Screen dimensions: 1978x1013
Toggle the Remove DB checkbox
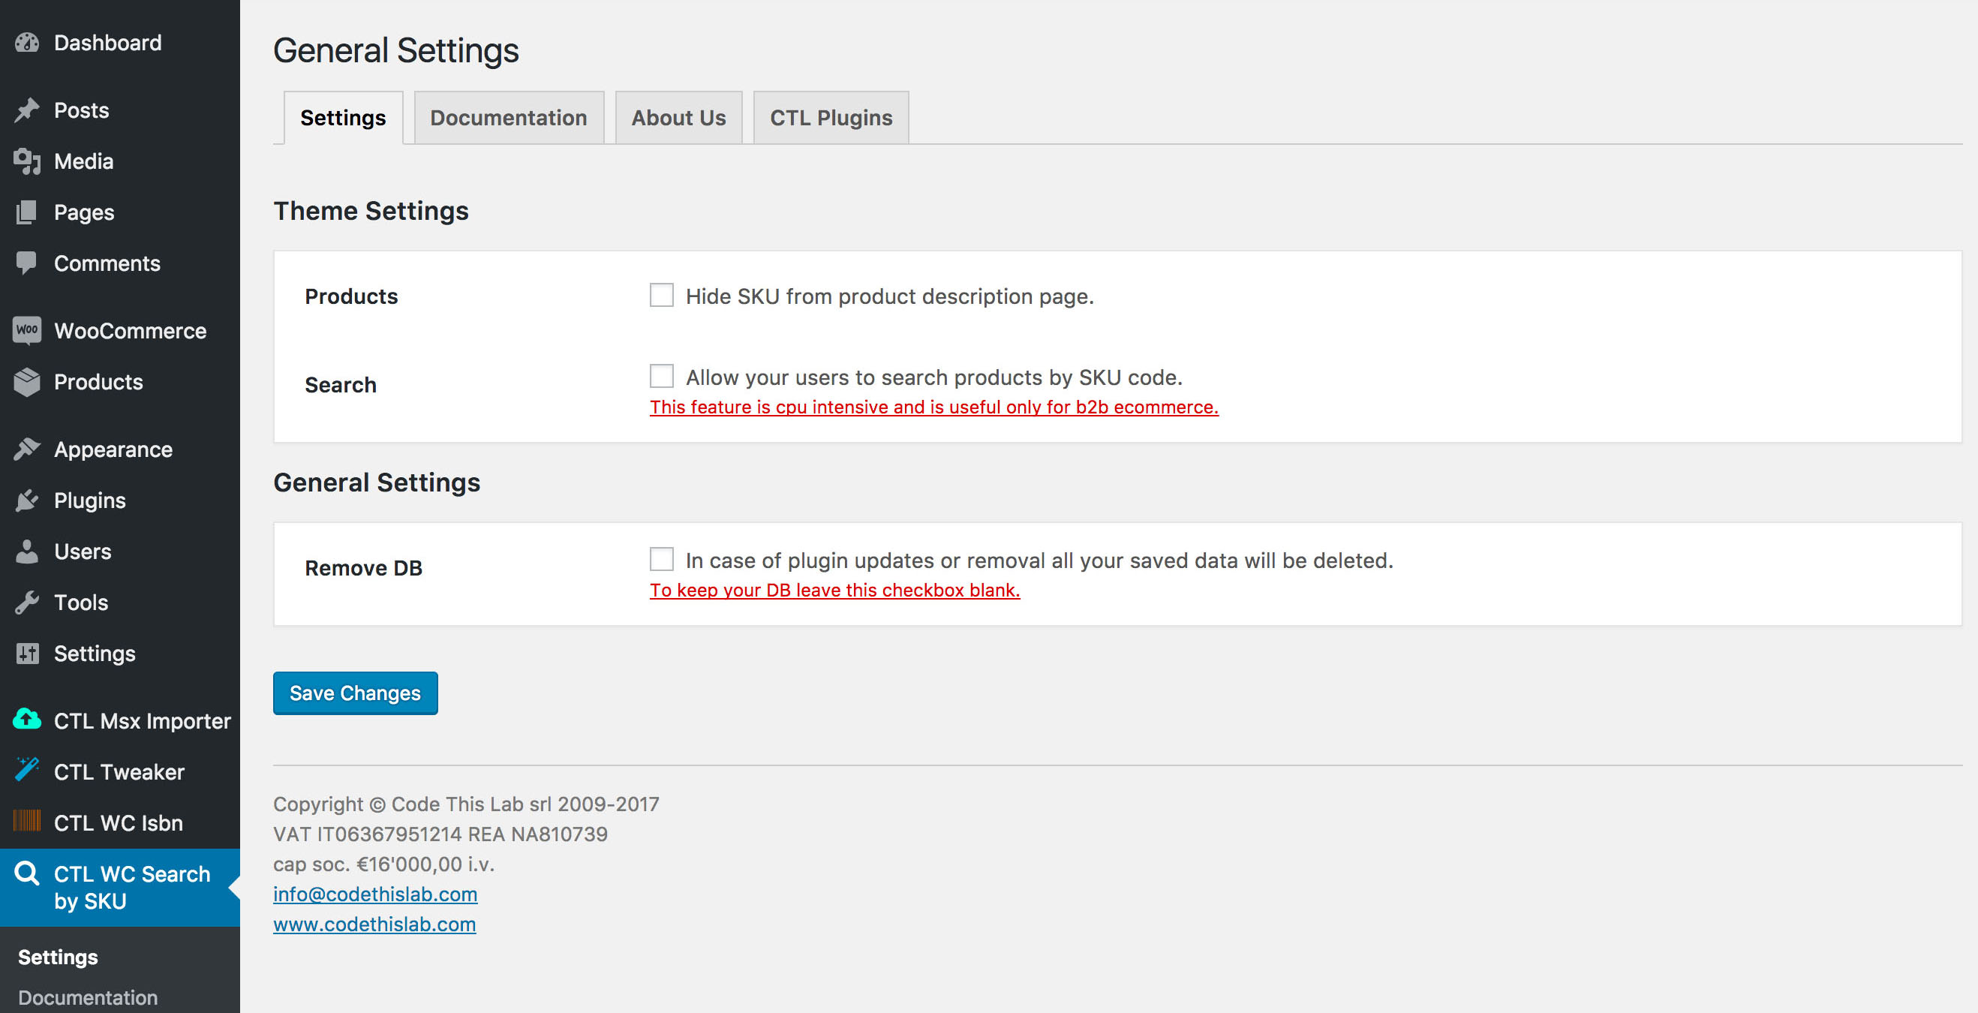pyautogui.click(x=662, y=559)
